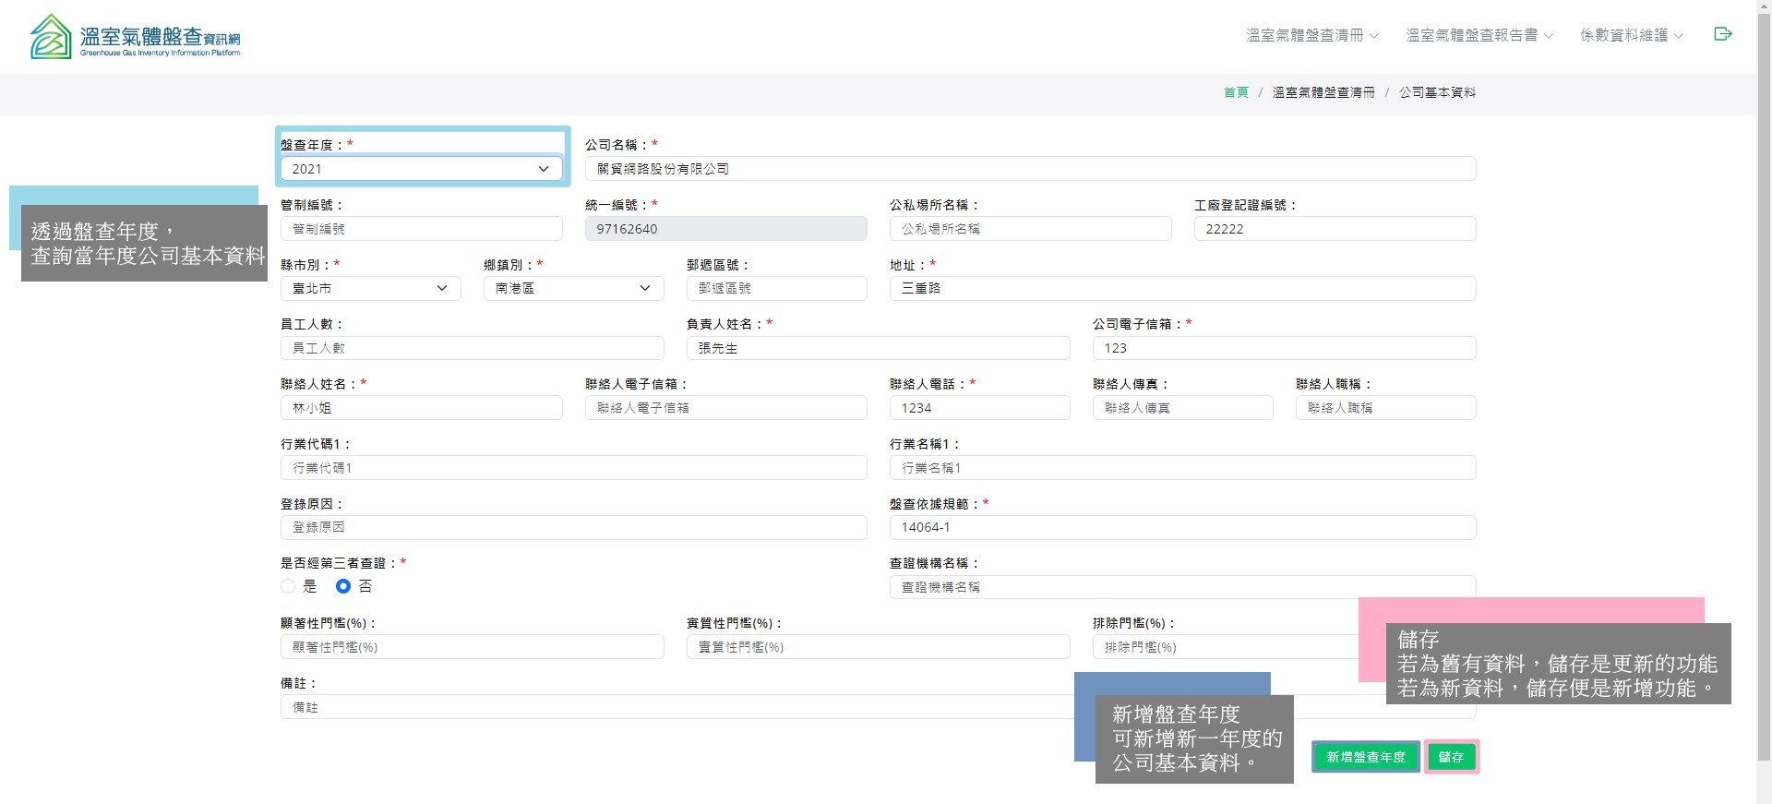Click the 溫室氣體盤查清冊 breadcrumb
The image size is (1772, 804).
(1323, 92)
